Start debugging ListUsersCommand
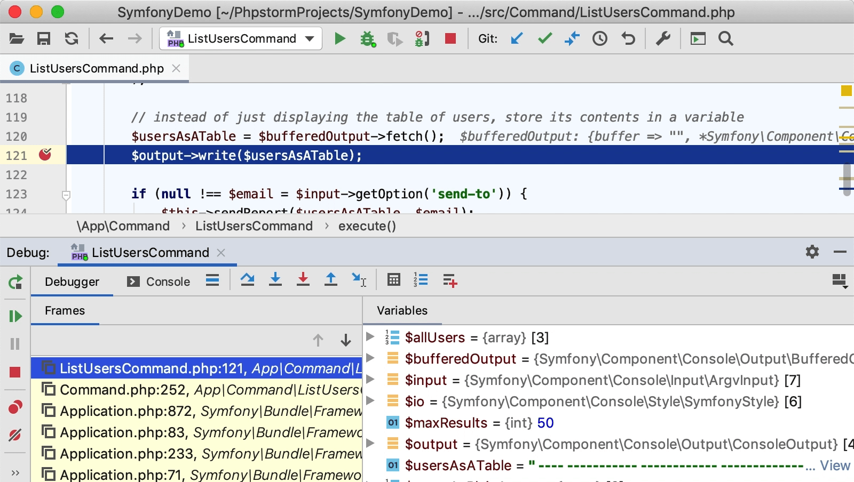Screen dimensions: 854x482 click(368, 38)
